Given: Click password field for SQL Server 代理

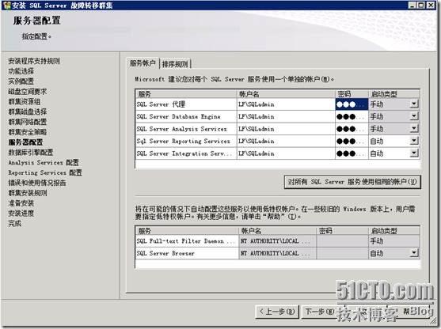Looking at the screenshot, I should [352, 104].
